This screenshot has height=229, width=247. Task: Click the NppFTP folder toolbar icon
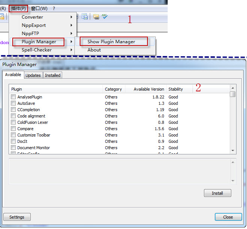click(96, 16)
